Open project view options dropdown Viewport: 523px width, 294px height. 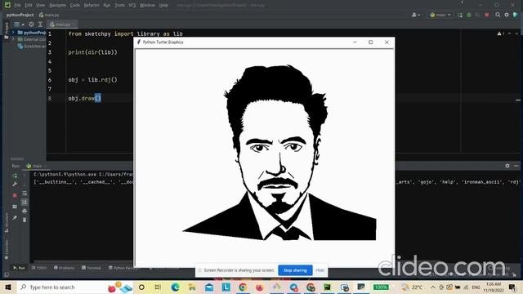[x=18, y=24]
